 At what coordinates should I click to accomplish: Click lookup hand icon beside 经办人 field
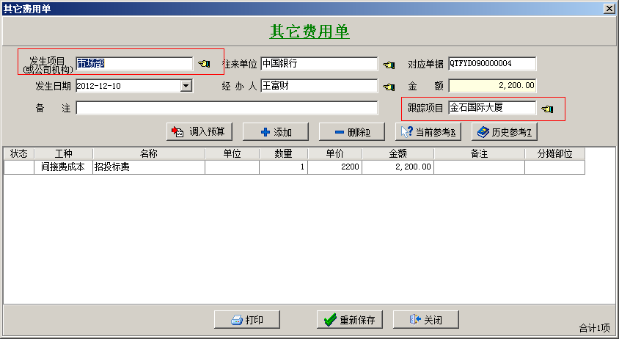pyautogui.click(x=389, y=87)
